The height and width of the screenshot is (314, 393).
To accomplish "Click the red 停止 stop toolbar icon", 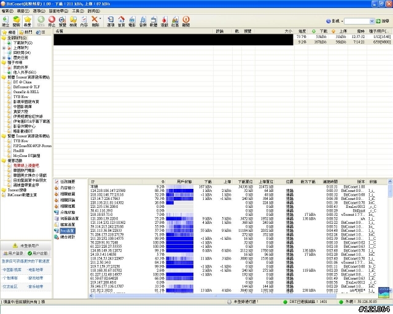I will pyautogui.click(x=52, y=21).
